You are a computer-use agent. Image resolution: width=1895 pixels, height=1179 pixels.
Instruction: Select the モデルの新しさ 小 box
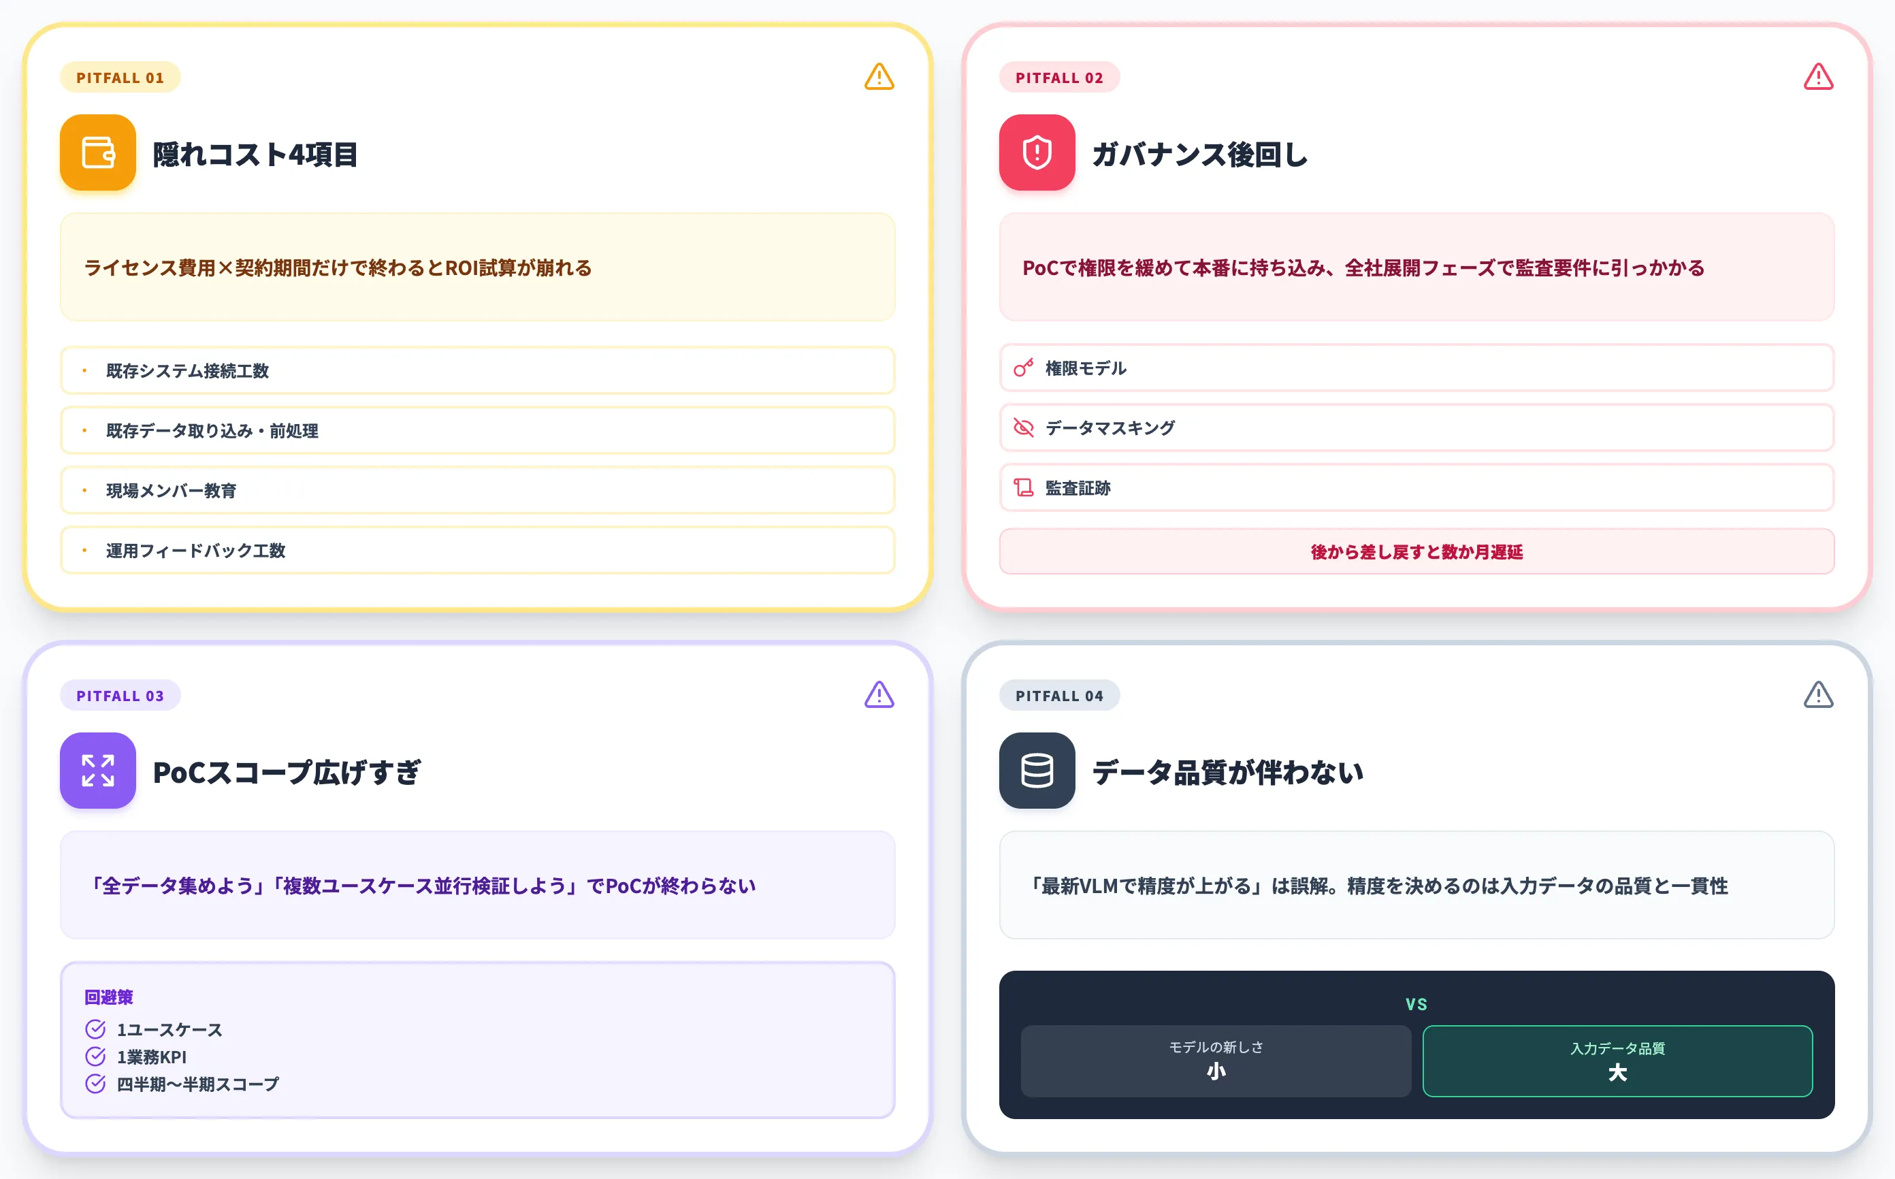[x=1216, y=1061]
